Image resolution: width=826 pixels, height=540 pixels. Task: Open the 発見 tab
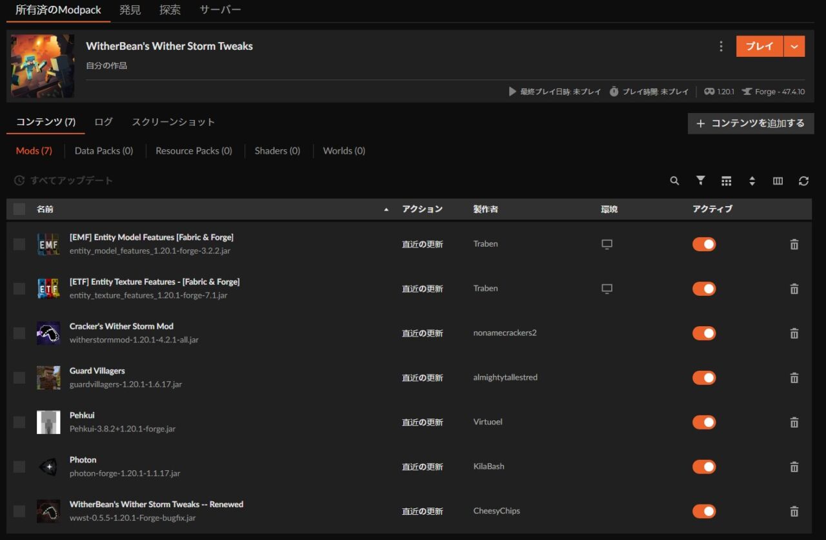click(x=130, y=10)
